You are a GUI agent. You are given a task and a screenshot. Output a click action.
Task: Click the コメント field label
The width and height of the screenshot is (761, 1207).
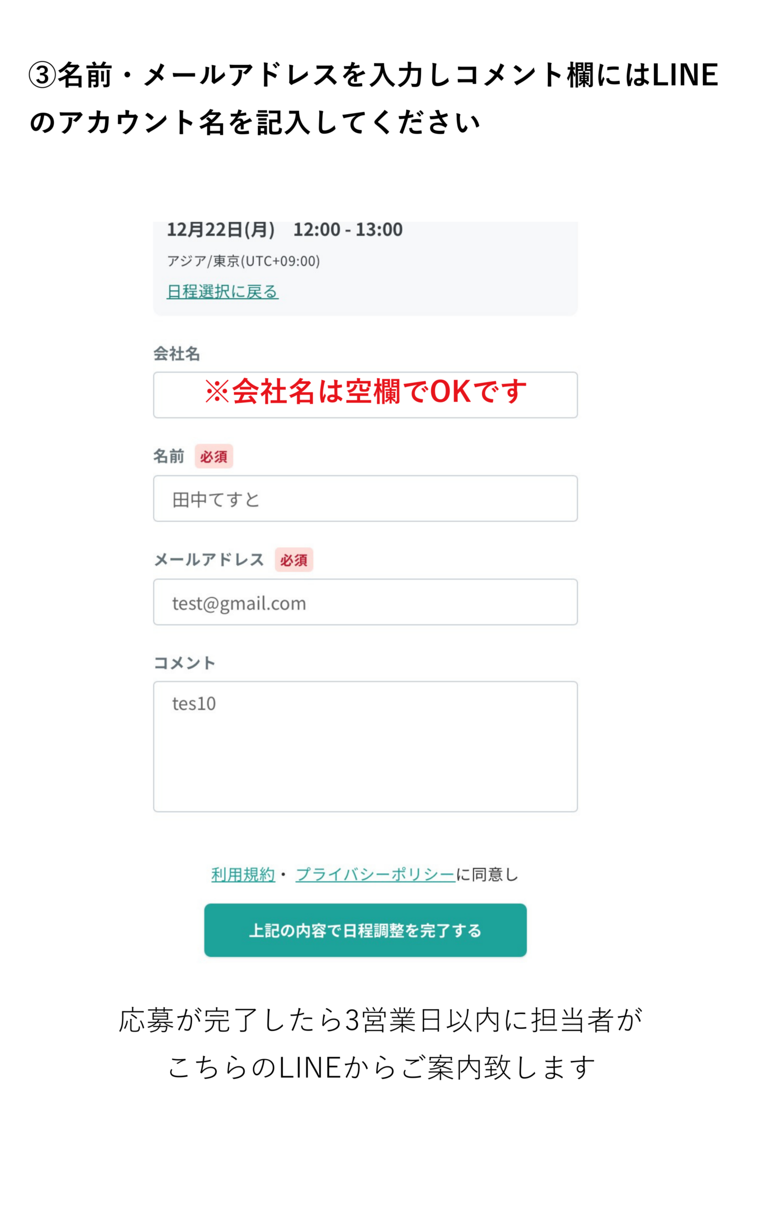(184, 663)
